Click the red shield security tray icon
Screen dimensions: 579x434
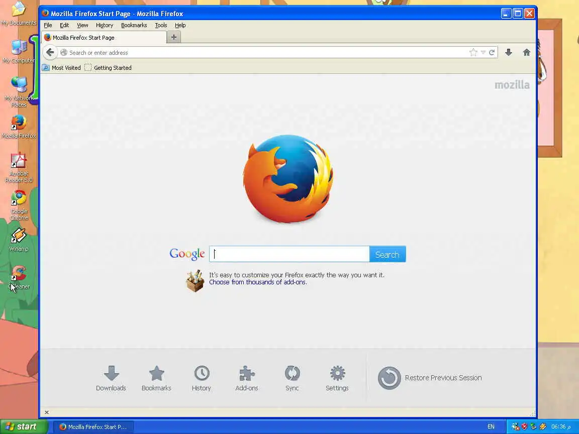coord(524,426)
